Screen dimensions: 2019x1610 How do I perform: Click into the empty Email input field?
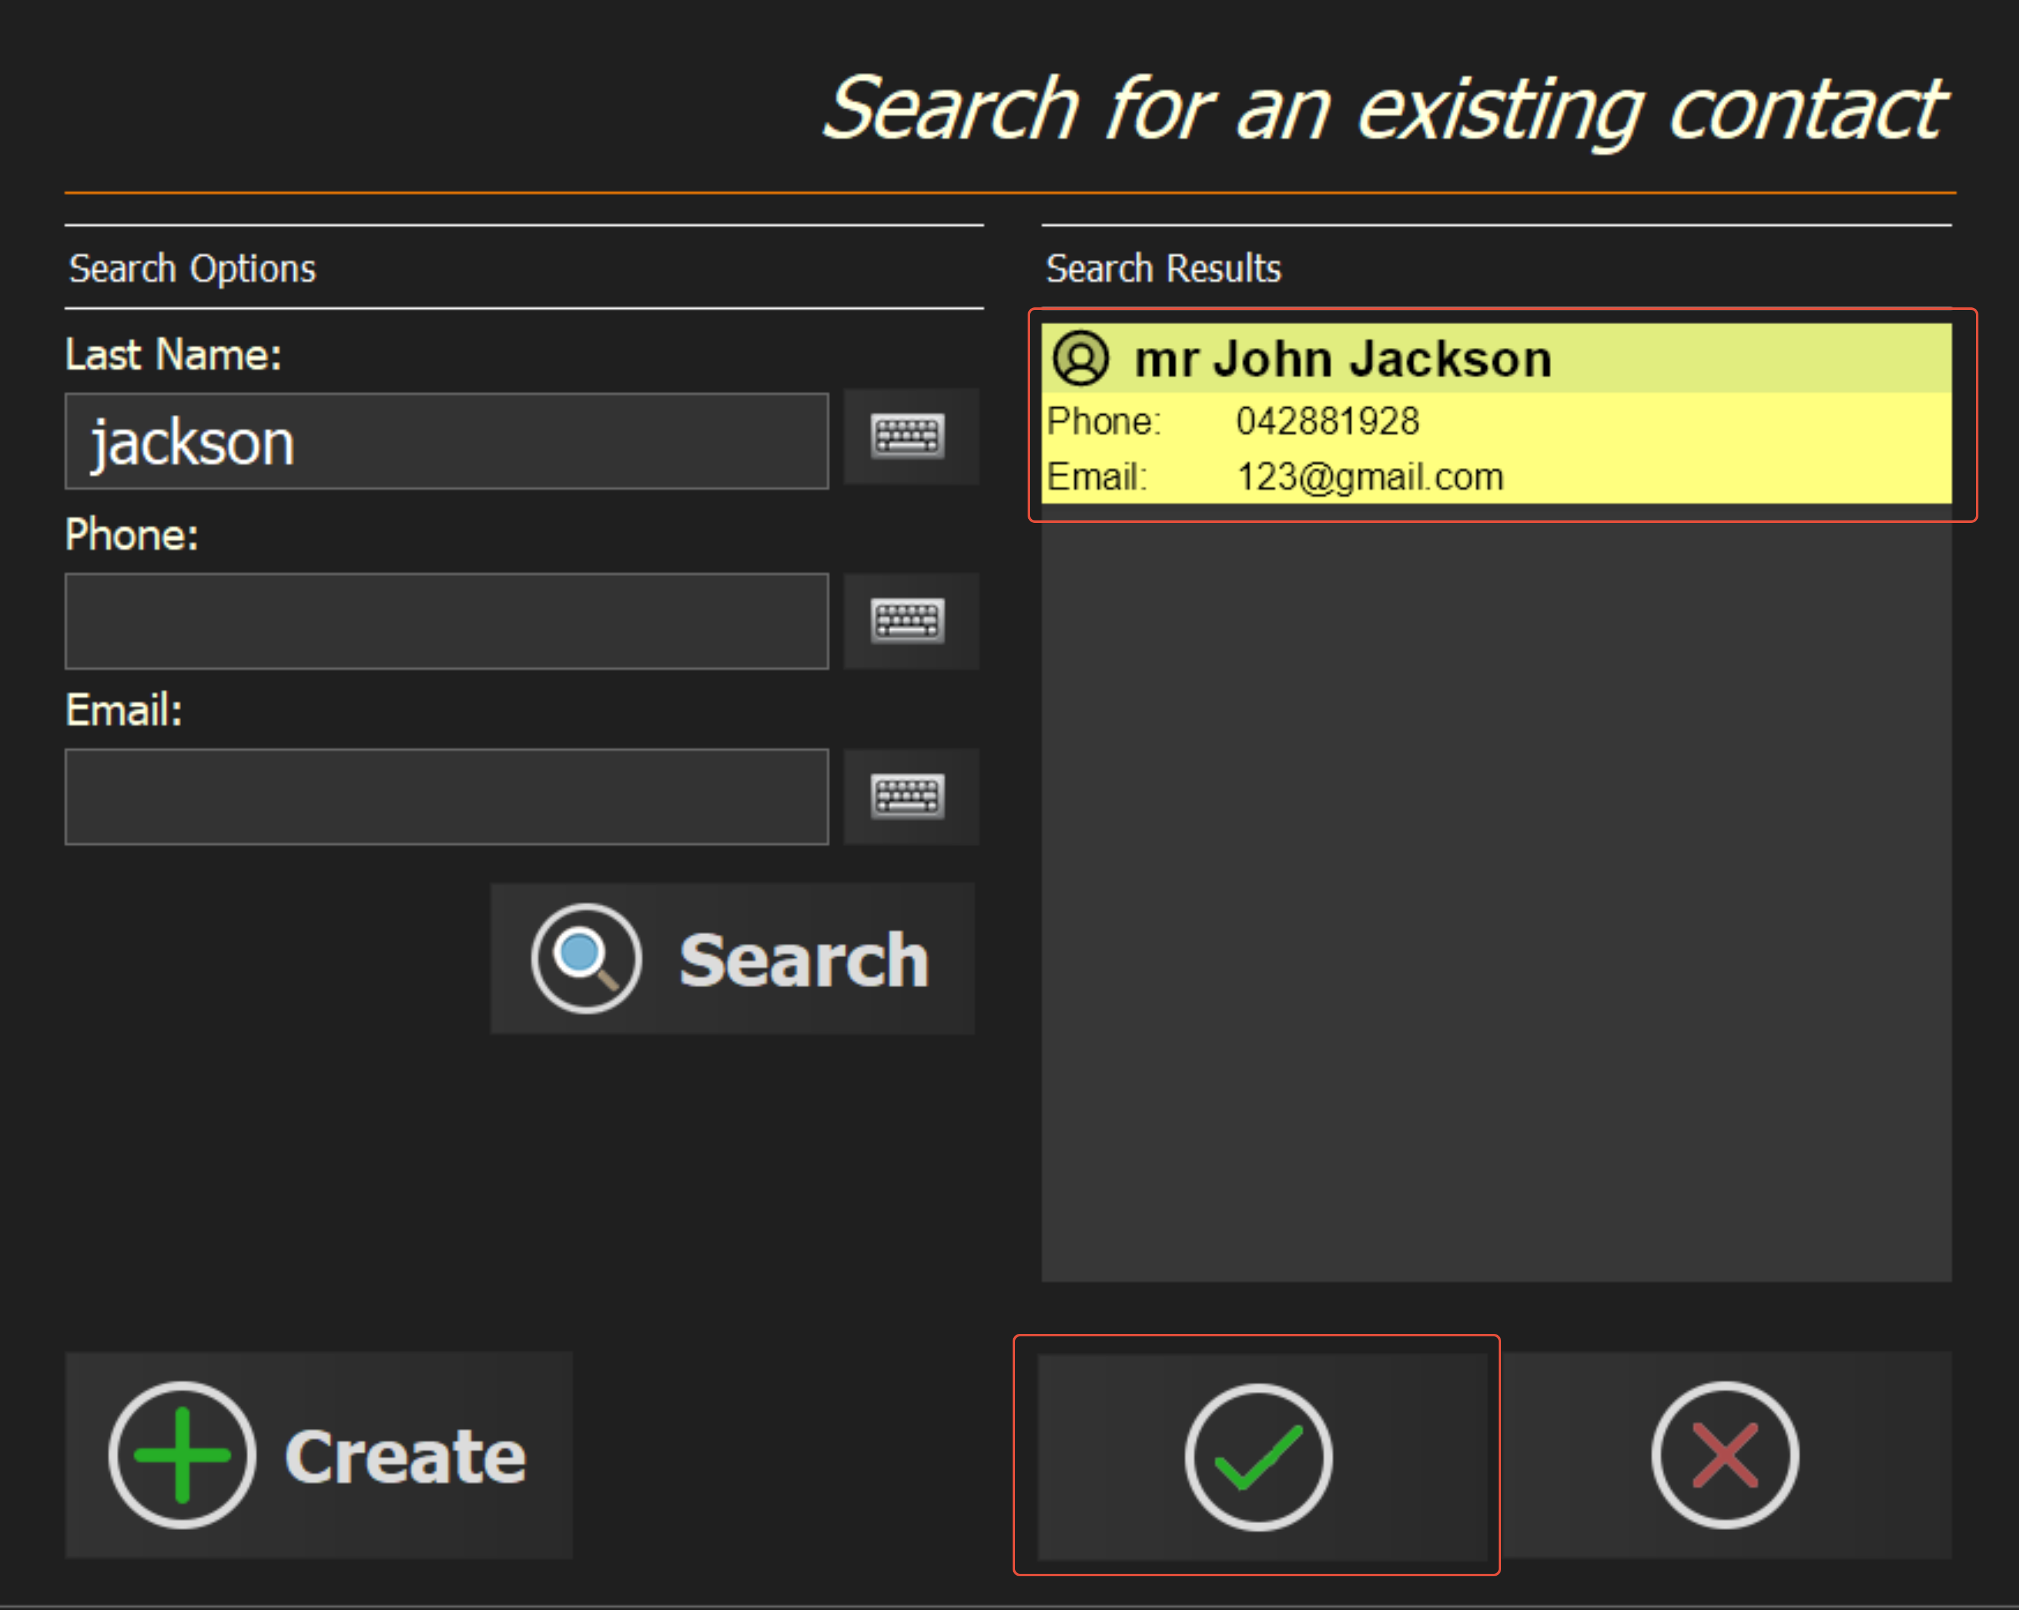[x=447, y=796]
